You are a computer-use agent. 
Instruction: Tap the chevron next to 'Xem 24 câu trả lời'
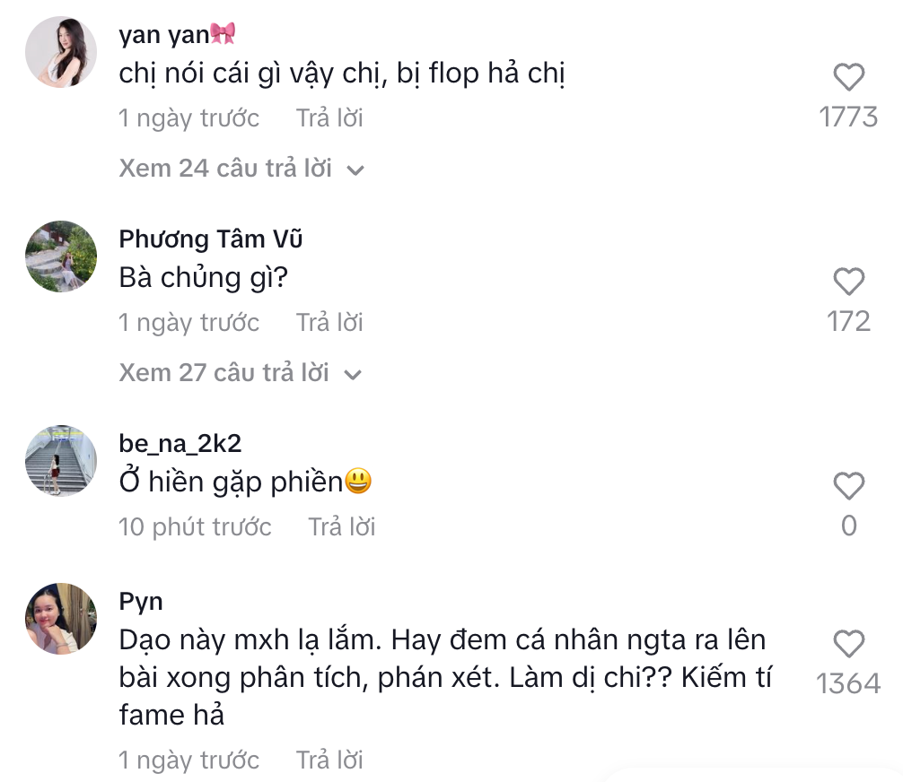[x=355, y=169]
